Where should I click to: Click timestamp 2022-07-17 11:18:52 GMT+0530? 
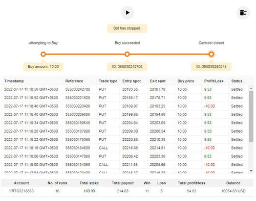pos(31,98)
